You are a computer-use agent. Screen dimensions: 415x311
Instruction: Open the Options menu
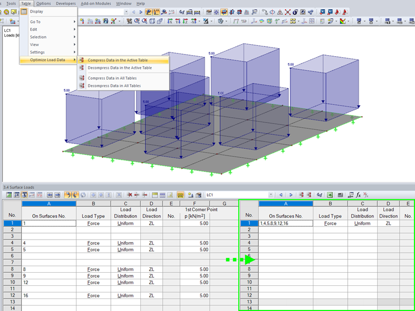point(43,3)
